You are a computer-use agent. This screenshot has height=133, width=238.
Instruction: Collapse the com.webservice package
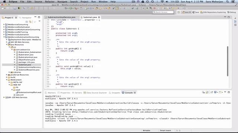click(12, 50)
